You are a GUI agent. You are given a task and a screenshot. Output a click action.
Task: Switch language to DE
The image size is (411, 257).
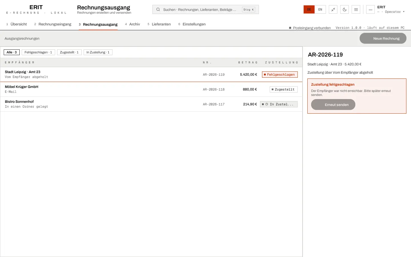309,9
